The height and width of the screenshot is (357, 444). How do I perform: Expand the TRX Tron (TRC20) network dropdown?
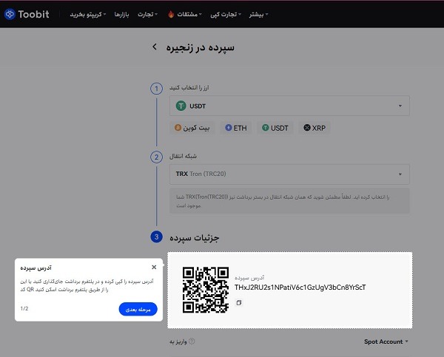(x=289, y=174)
